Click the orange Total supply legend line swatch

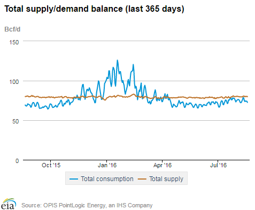pos(142,179)
